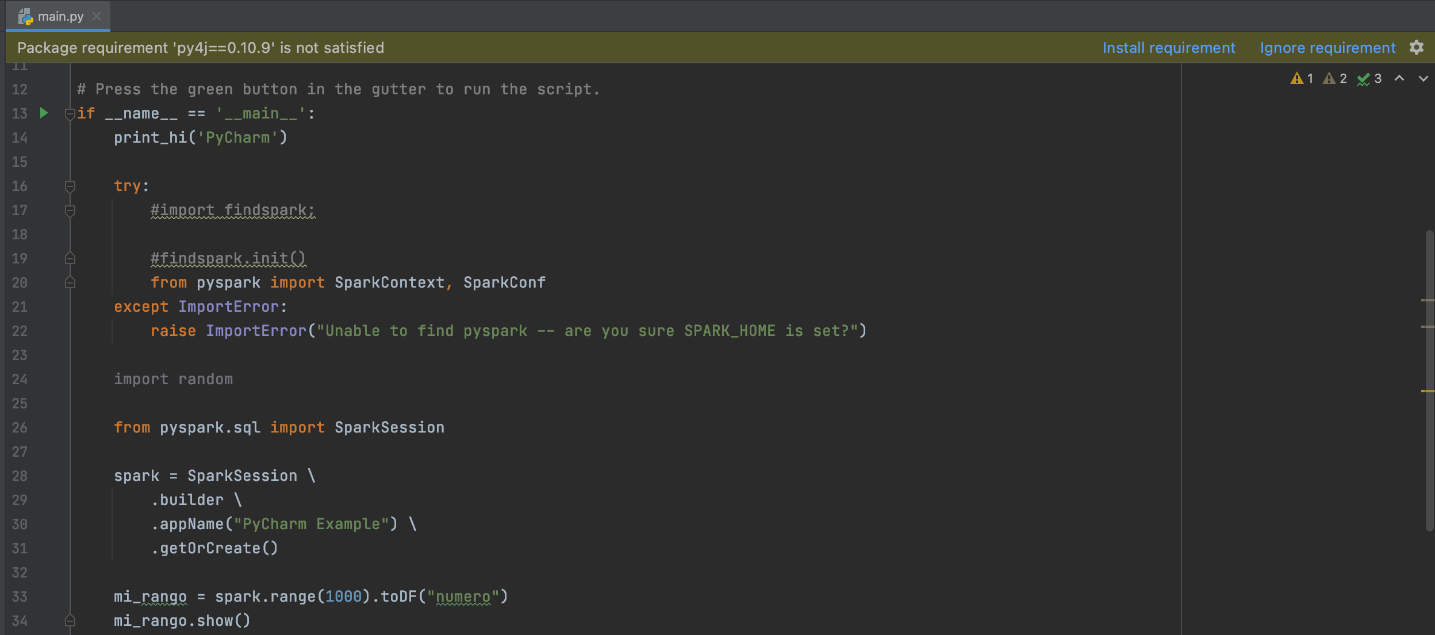Click the '__main__' string on line 13
The height and width of the screenshot is (635, 1435).
point(260,113)
